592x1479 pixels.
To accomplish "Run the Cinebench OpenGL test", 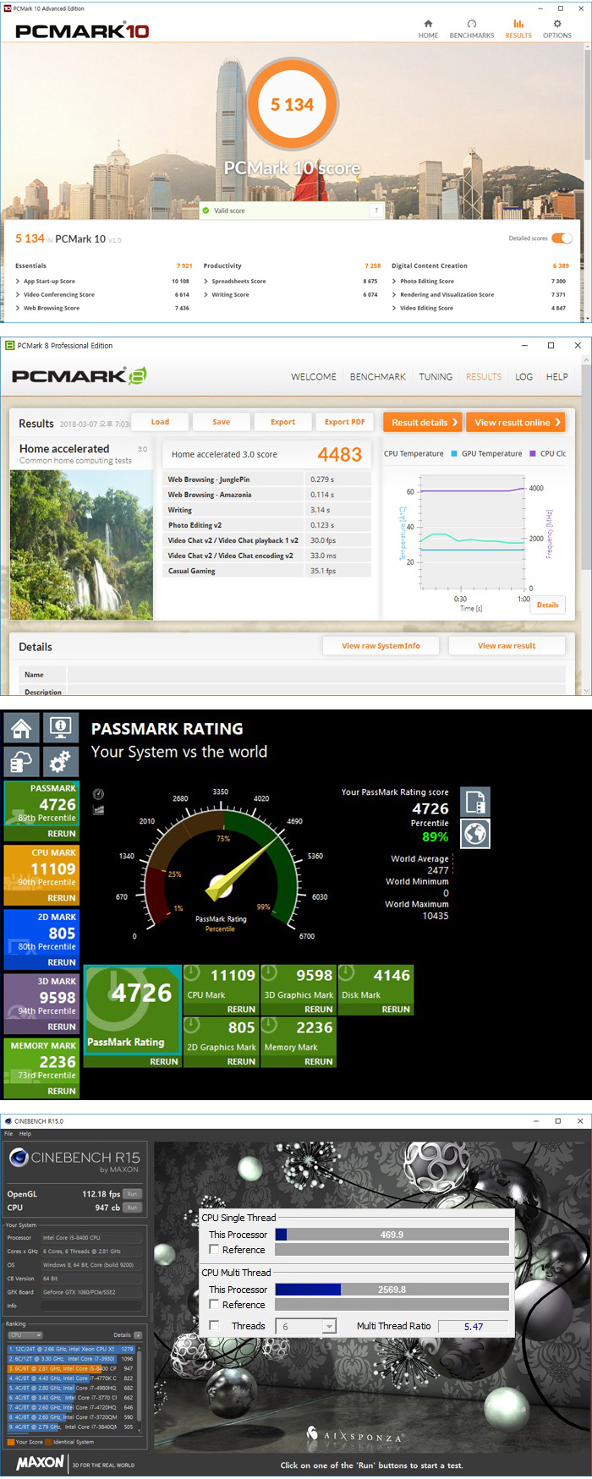I will tap(132, 1194).
